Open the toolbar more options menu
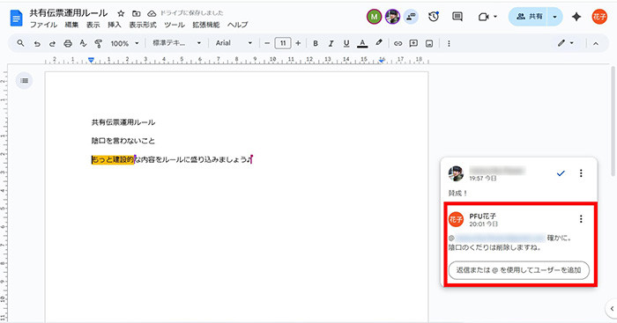The height and width of the screenshot is (323, 617). pos(449,44)
